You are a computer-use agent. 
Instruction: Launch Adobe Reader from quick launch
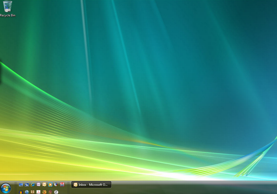click(x=38, y=192)
